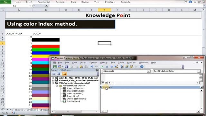Click the Find binoculars icon in VBA toolbar

[86, 67]
